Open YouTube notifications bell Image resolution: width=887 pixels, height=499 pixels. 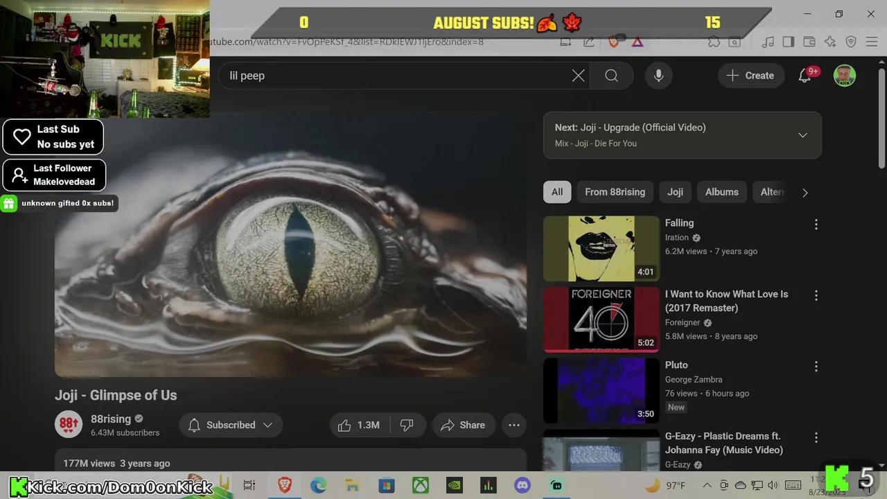tap(805, 76)
